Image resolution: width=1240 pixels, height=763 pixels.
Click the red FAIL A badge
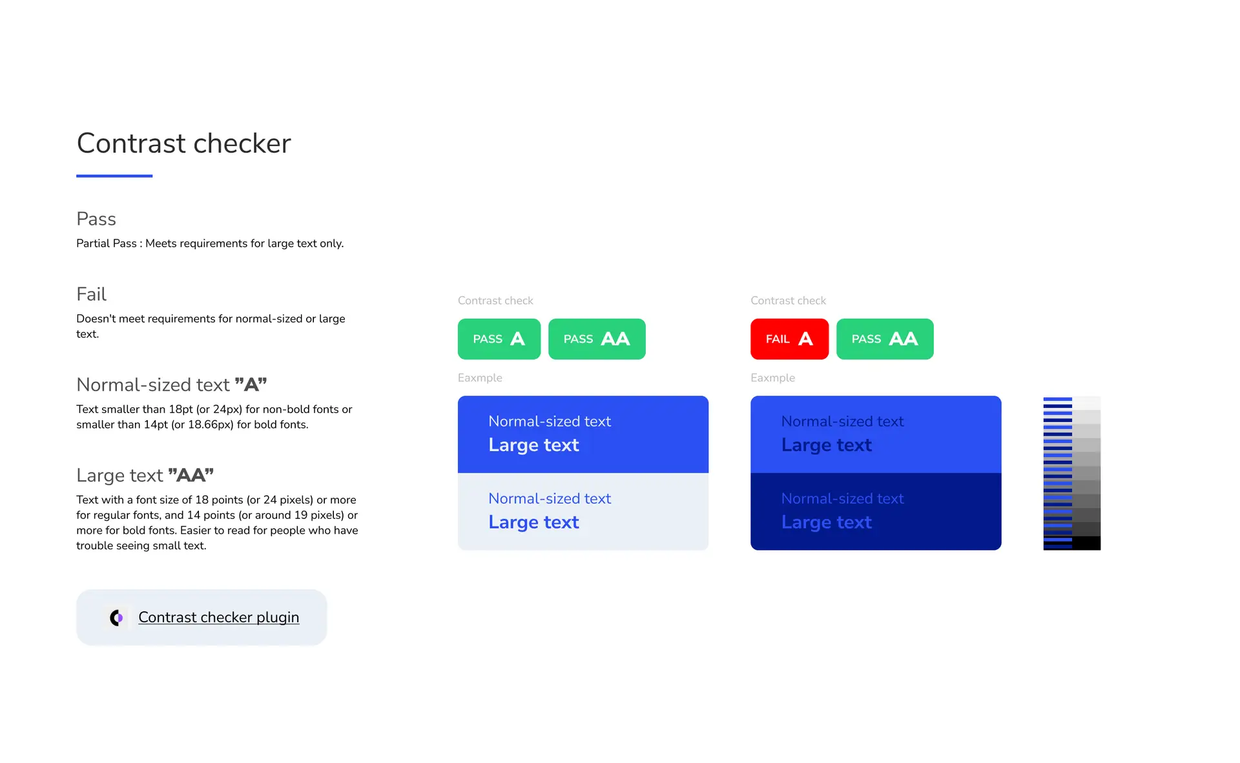coord(789,339)
